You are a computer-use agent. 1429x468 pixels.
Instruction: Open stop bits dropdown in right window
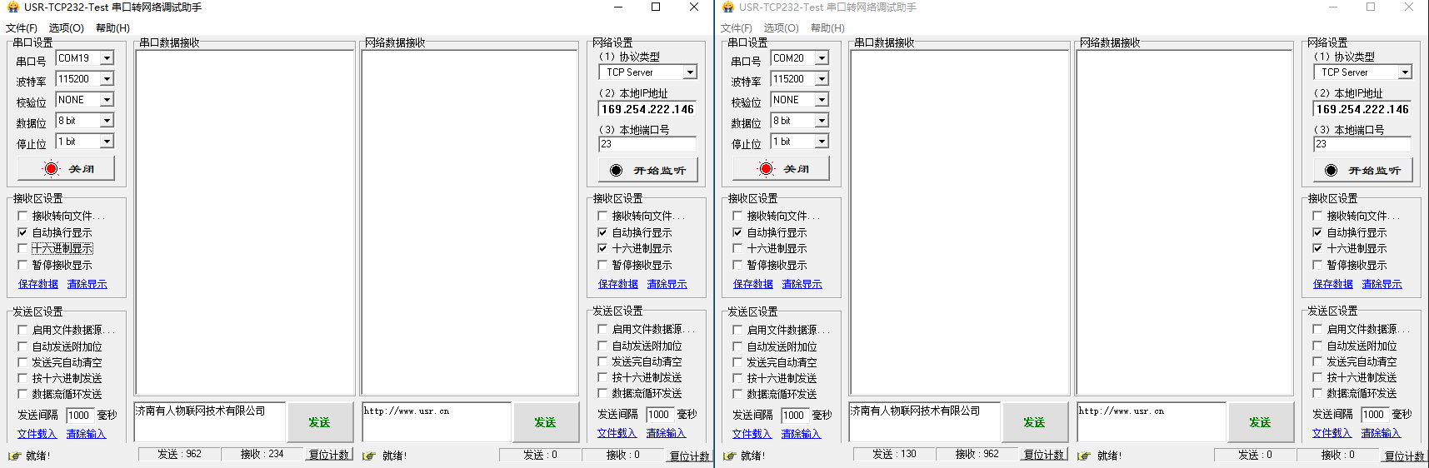click(x=822, y=142)
